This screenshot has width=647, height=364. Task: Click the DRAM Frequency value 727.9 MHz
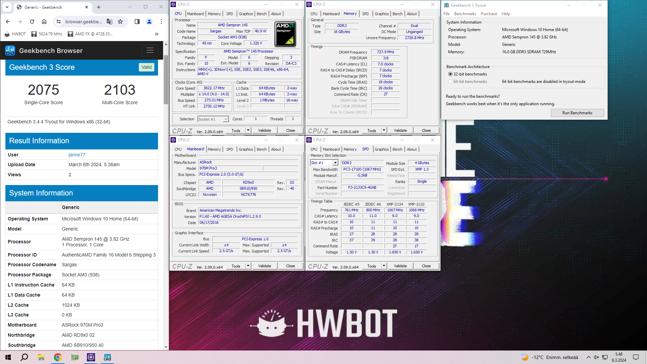pyautogui.click(x=386, y=52)
